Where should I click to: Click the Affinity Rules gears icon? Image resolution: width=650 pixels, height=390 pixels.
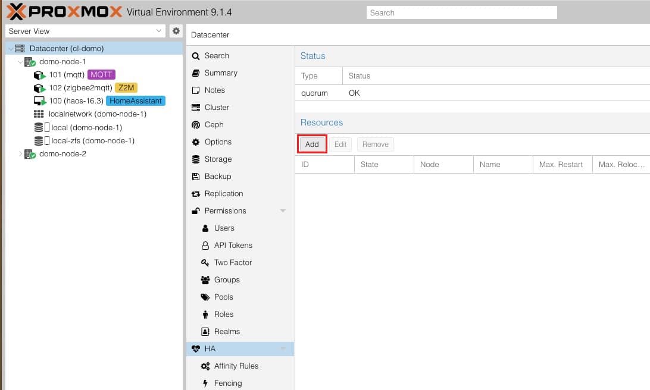pos(205,366)
